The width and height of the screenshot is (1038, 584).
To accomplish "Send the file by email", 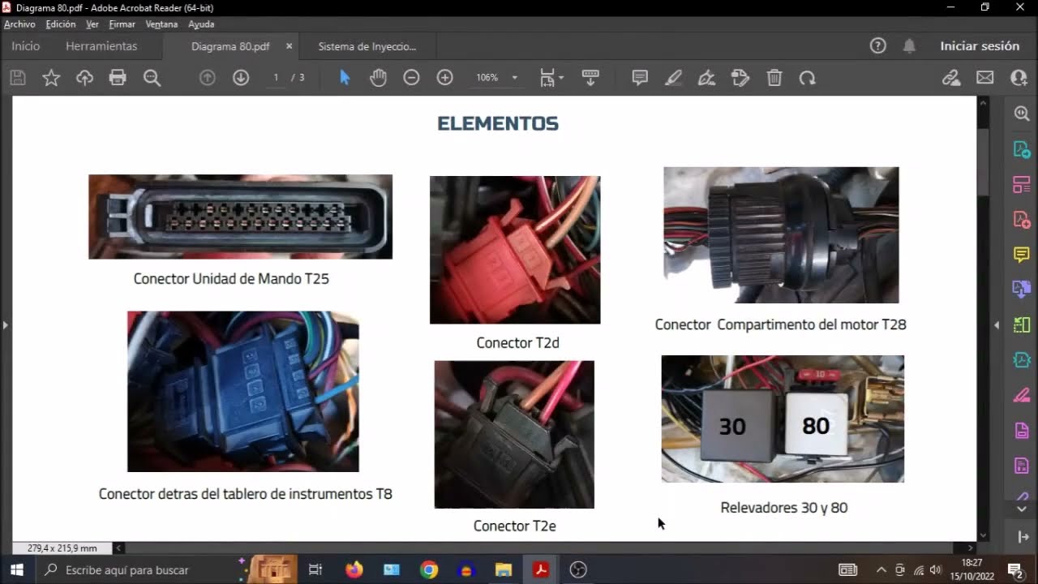I will tap(984, 78).
